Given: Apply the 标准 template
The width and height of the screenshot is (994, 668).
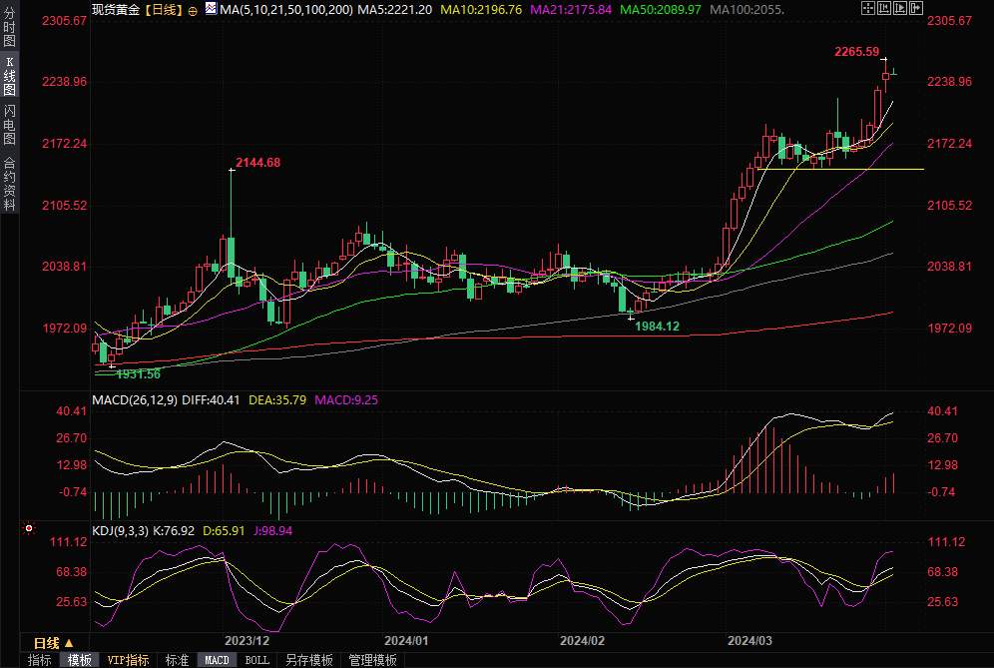Looking at the screenshot, I should [177, 660].
